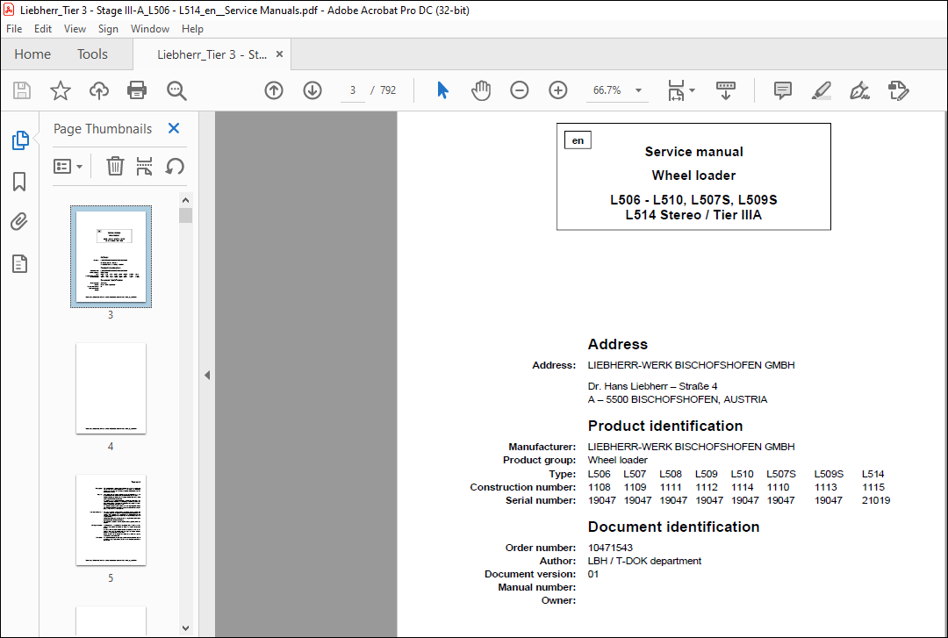Zoom out with the minus icon
948x638 pixels.
[x=520, y=90]
